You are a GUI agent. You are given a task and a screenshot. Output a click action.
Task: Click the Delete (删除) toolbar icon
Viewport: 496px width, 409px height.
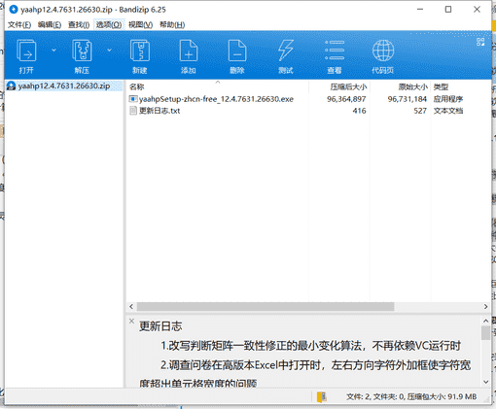[x=237, y=51]
